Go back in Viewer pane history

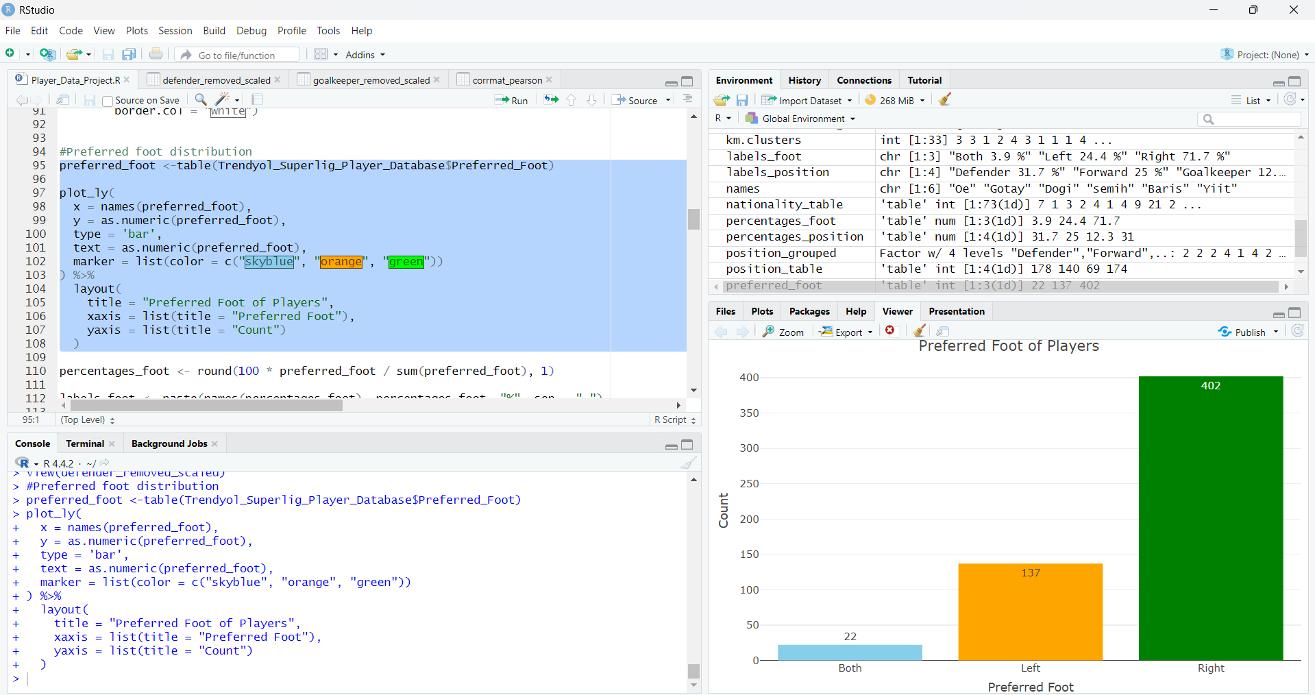pos(722,332)
